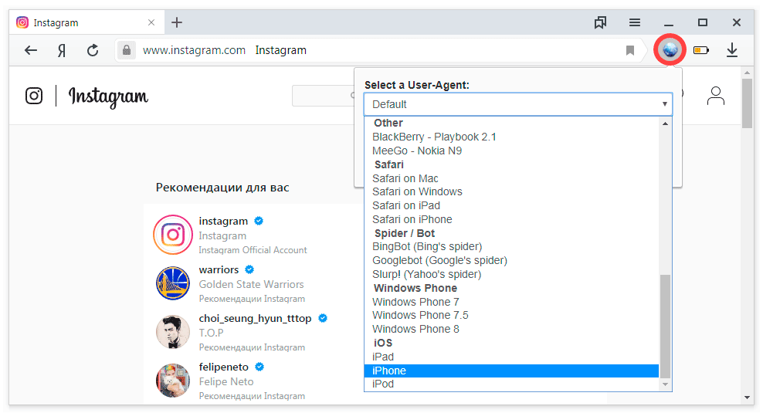The image size is (763, 413).
Task: Reload the page with the refresh icon
Action: click(x=93, y=50)
